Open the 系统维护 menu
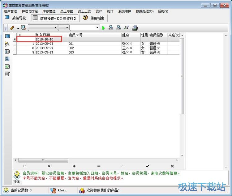Image resolution: width=232 pixels, height=196 pixels. 125,11
